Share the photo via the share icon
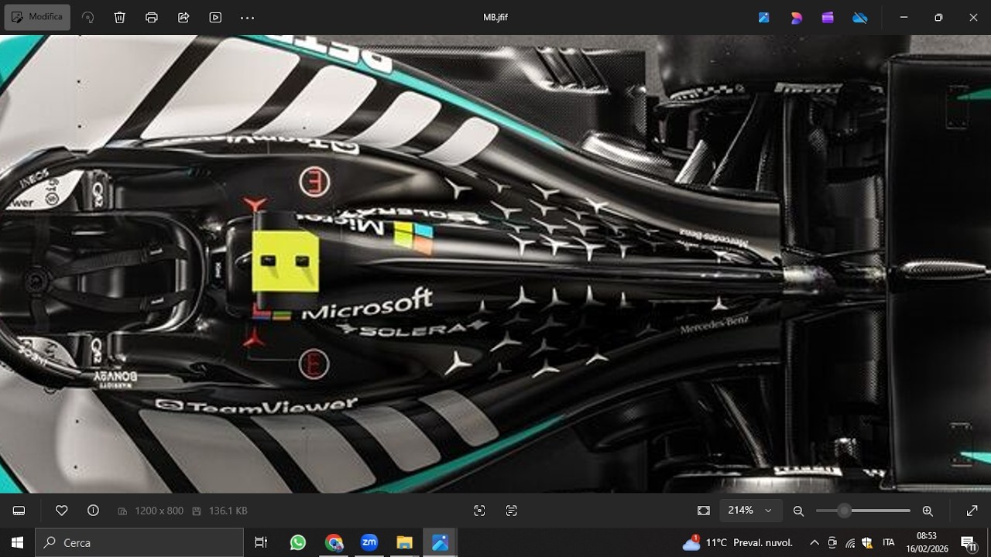Viewport: 991px width, 557px height. pyautogui.click(x=183, y=17)
